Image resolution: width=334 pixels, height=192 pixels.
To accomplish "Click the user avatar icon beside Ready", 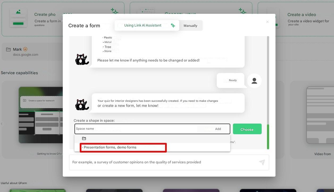I will [254, 81].
